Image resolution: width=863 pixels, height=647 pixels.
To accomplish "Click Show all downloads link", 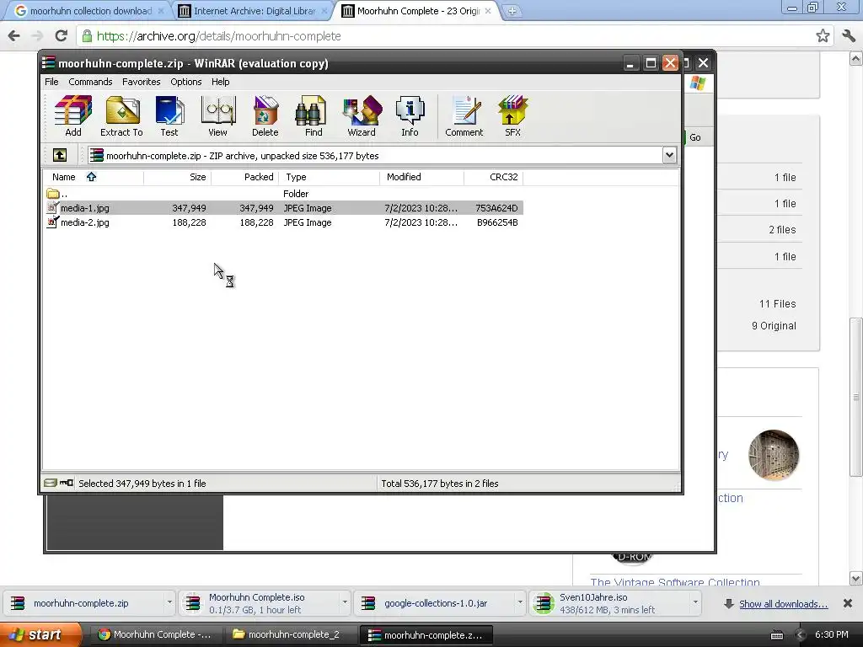I will pos(783,603).
